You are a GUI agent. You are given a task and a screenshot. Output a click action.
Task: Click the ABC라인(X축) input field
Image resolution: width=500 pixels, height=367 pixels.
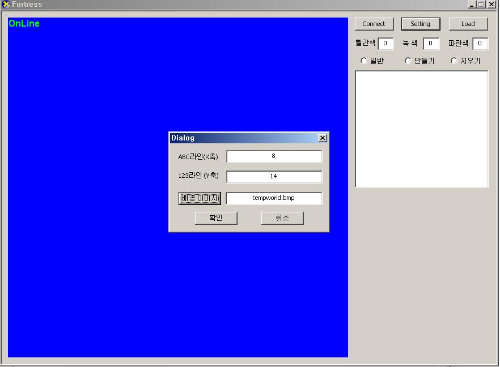tap(274, 156)
